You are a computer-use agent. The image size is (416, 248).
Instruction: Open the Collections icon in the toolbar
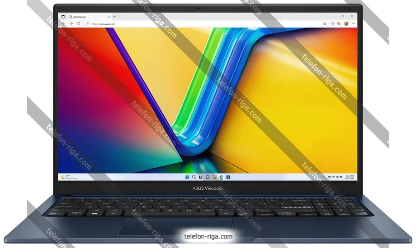point(339,23)
